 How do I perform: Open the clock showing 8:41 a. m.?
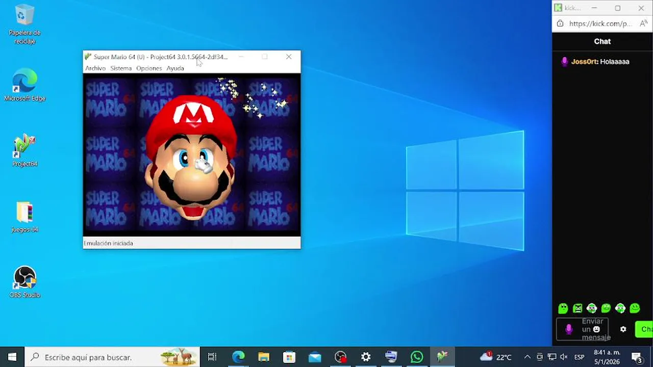click(x=607, y=357)
